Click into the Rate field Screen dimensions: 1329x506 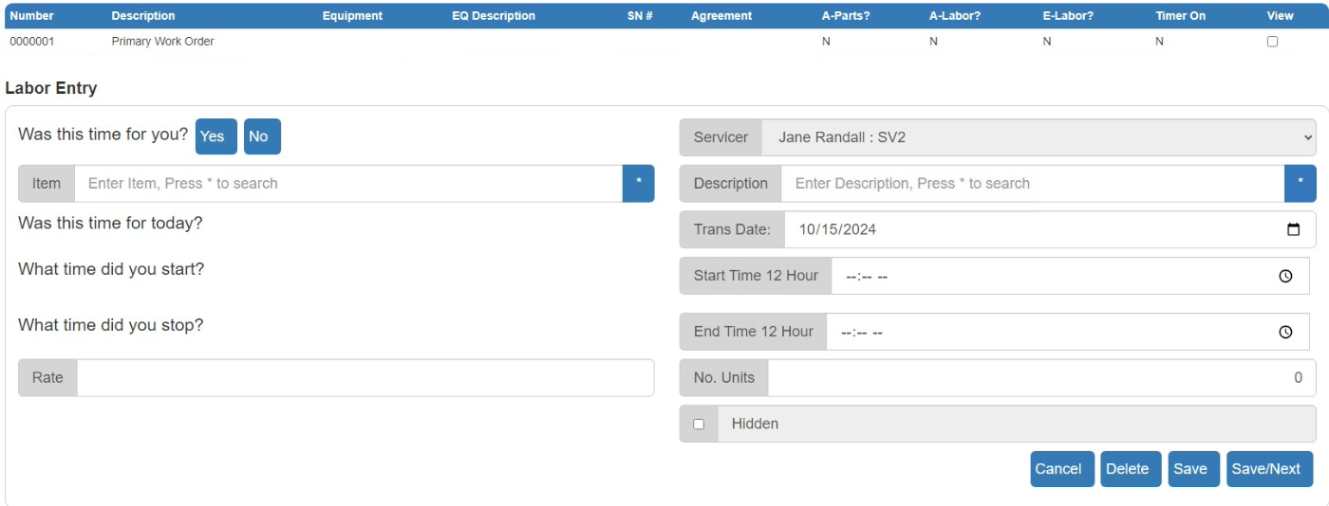coord(365,377)
